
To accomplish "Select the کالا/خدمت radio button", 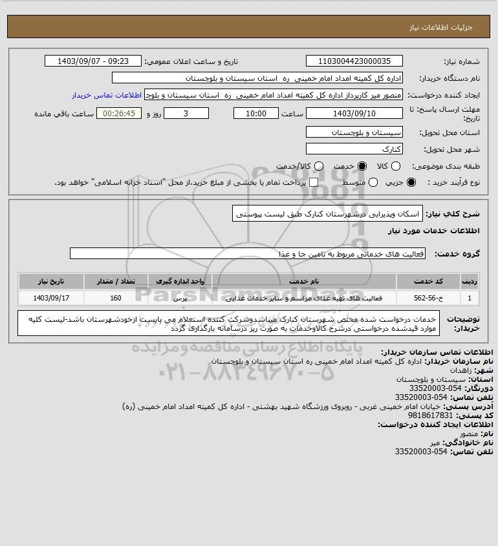I will 318,167.
